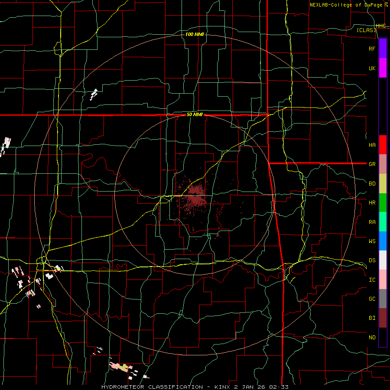390x390 pixels.
Task: Select the GC gray legend swatch
Action: click(x=383, y=299)
